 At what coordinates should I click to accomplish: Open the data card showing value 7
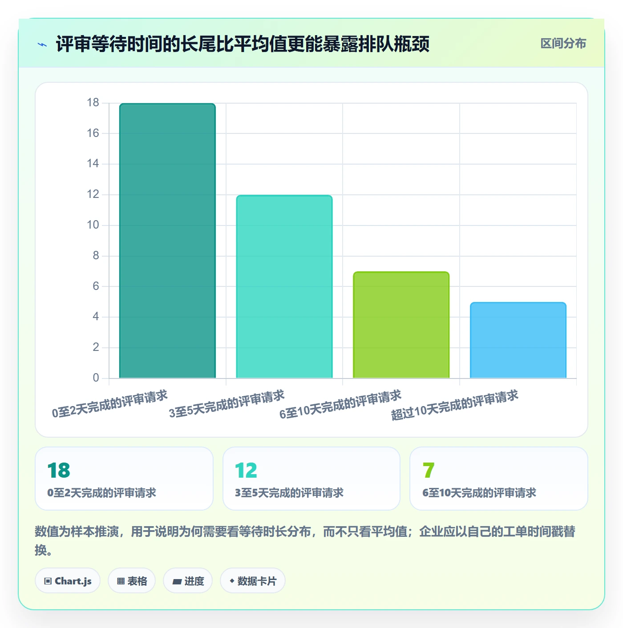pyautogui.click(x=499, y=479)
